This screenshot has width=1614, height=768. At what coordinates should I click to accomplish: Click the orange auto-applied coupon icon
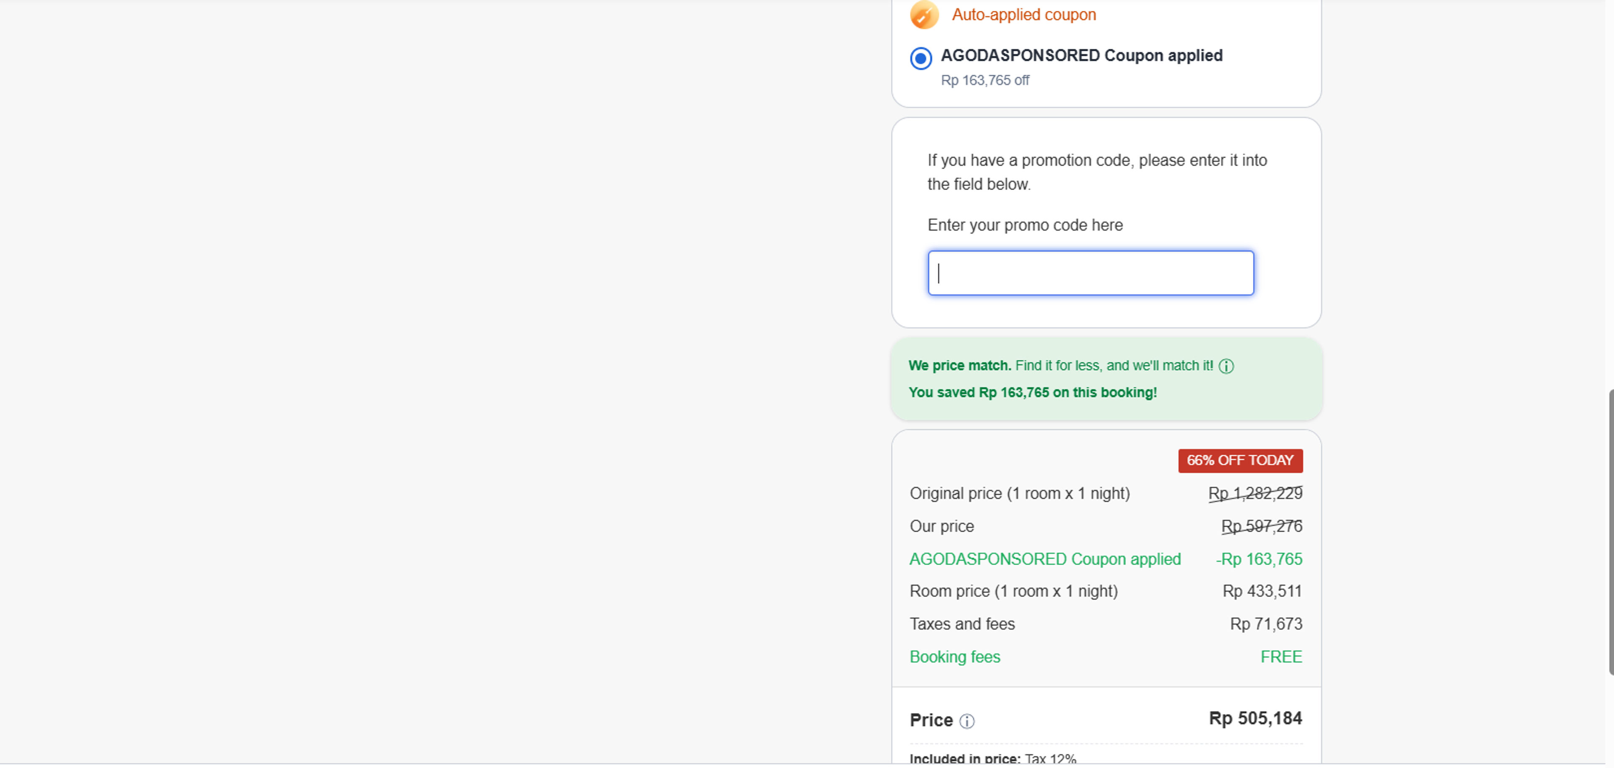924,14
